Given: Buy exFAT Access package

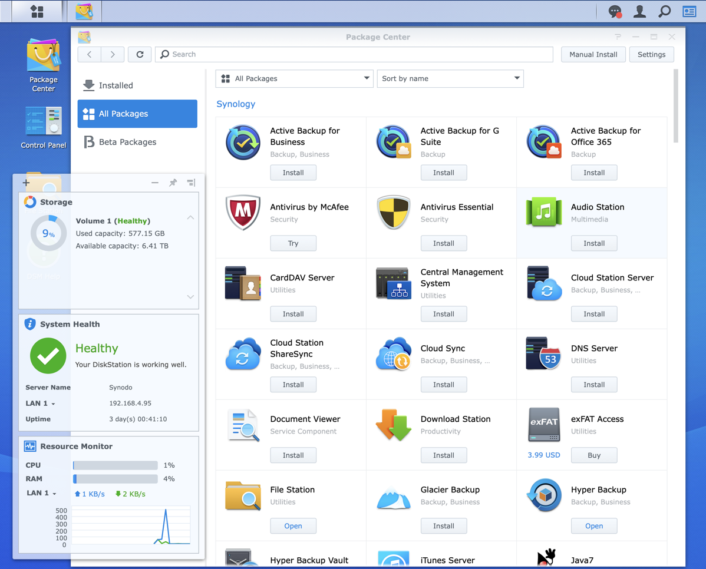Looking at the screenshot, I should point(594,455).
